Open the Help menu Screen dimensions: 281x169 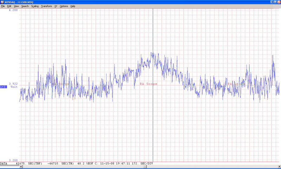pos(73,6)
